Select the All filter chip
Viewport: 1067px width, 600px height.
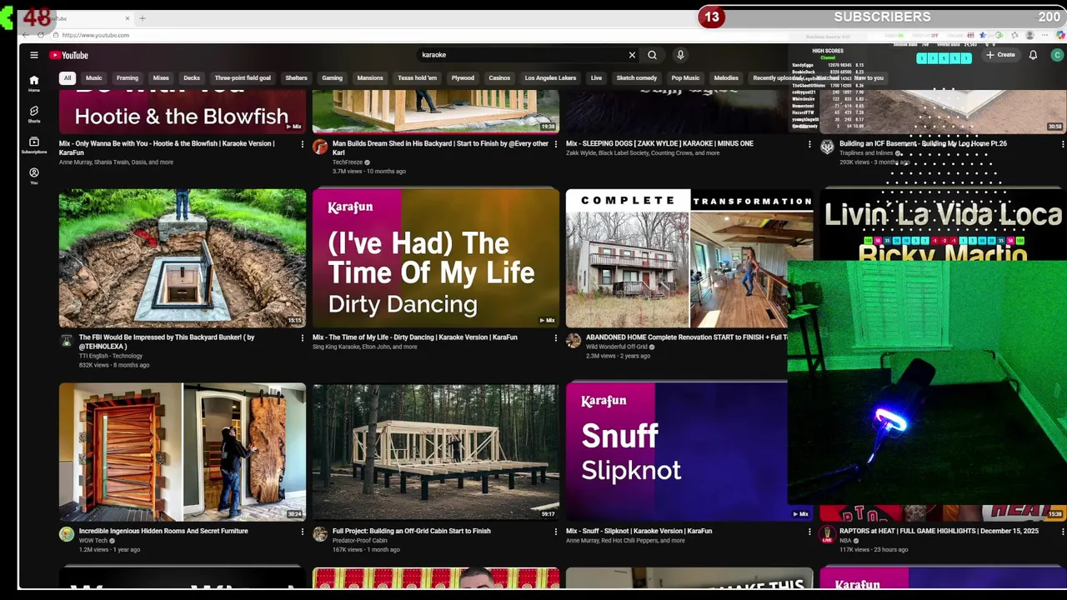click(68, 78)
